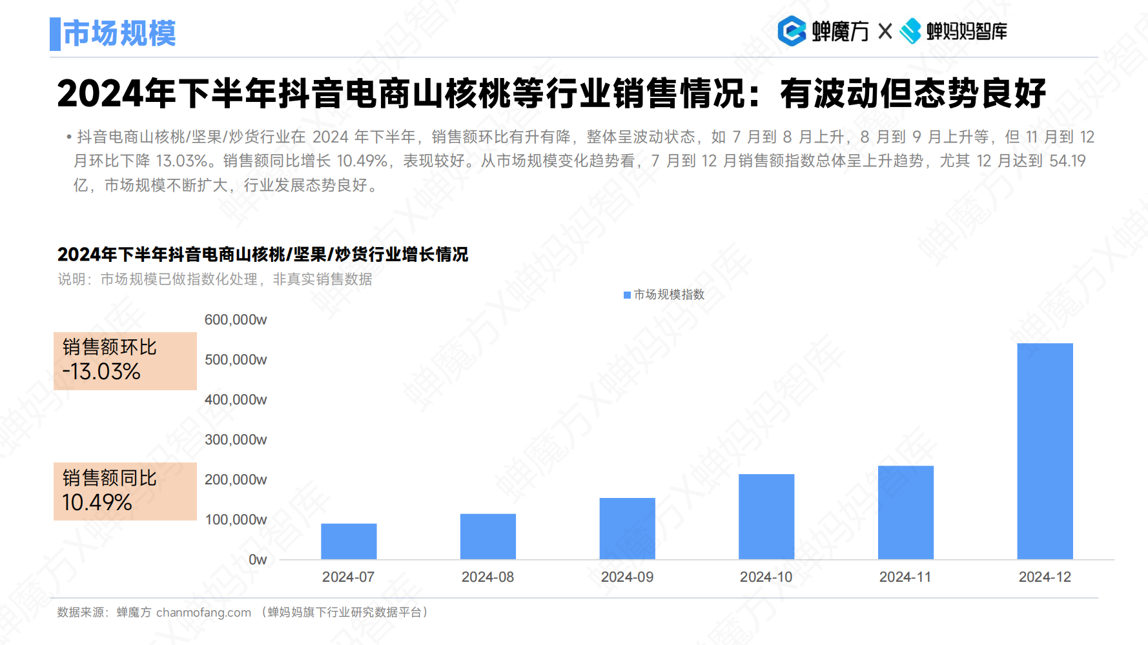Click the 500,000w axis label
Viewport: 1148px width, 645px height.
pyautogui.click(x=236, y=360)
